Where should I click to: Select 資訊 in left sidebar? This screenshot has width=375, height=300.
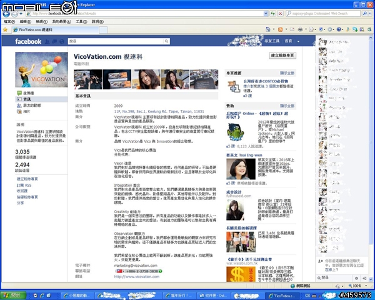42,99
